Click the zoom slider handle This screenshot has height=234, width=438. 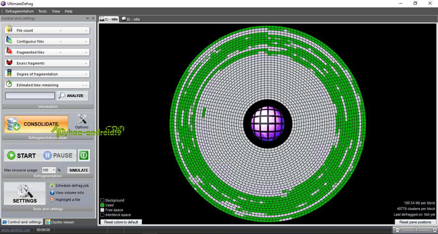coord(416,230)
